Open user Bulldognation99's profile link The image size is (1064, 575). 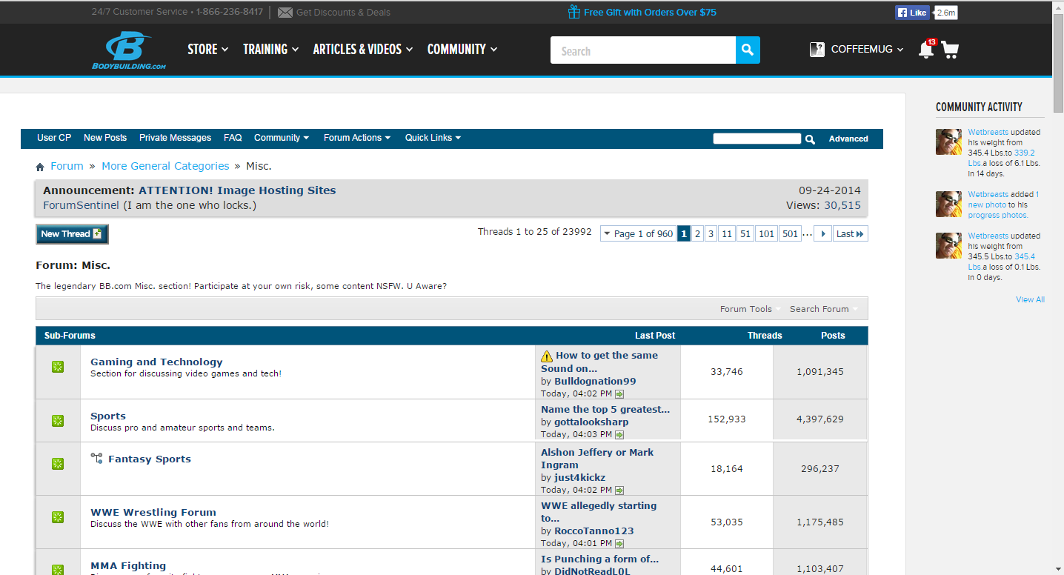(595, 381)
